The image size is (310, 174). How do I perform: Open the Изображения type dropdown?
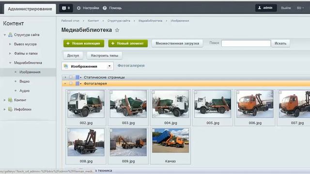coord(109,66)
